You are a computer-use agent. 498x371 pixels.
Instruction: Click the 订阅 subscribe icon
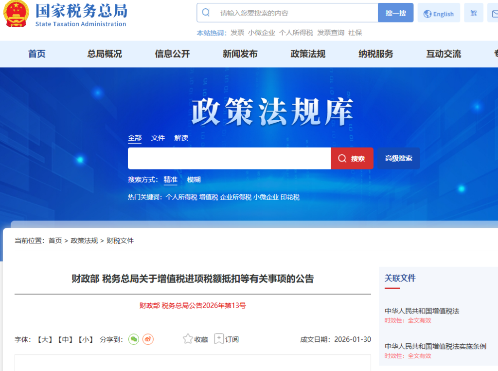[x=219, y=339]
